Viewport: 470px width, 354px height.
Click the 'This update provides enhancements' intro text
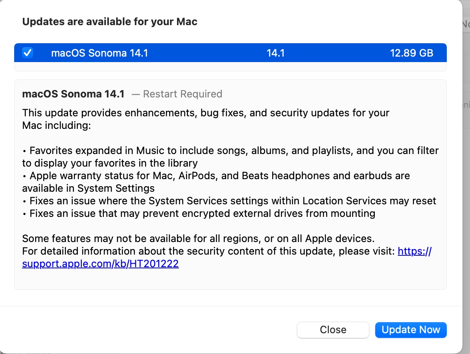pos(205,113)
